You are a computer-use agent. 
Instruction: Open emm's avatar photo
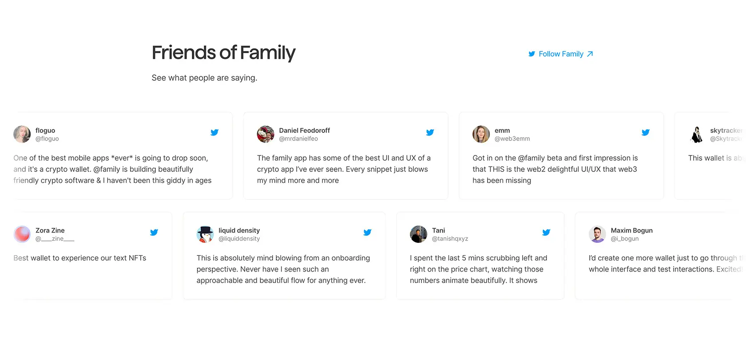[481, 134]
